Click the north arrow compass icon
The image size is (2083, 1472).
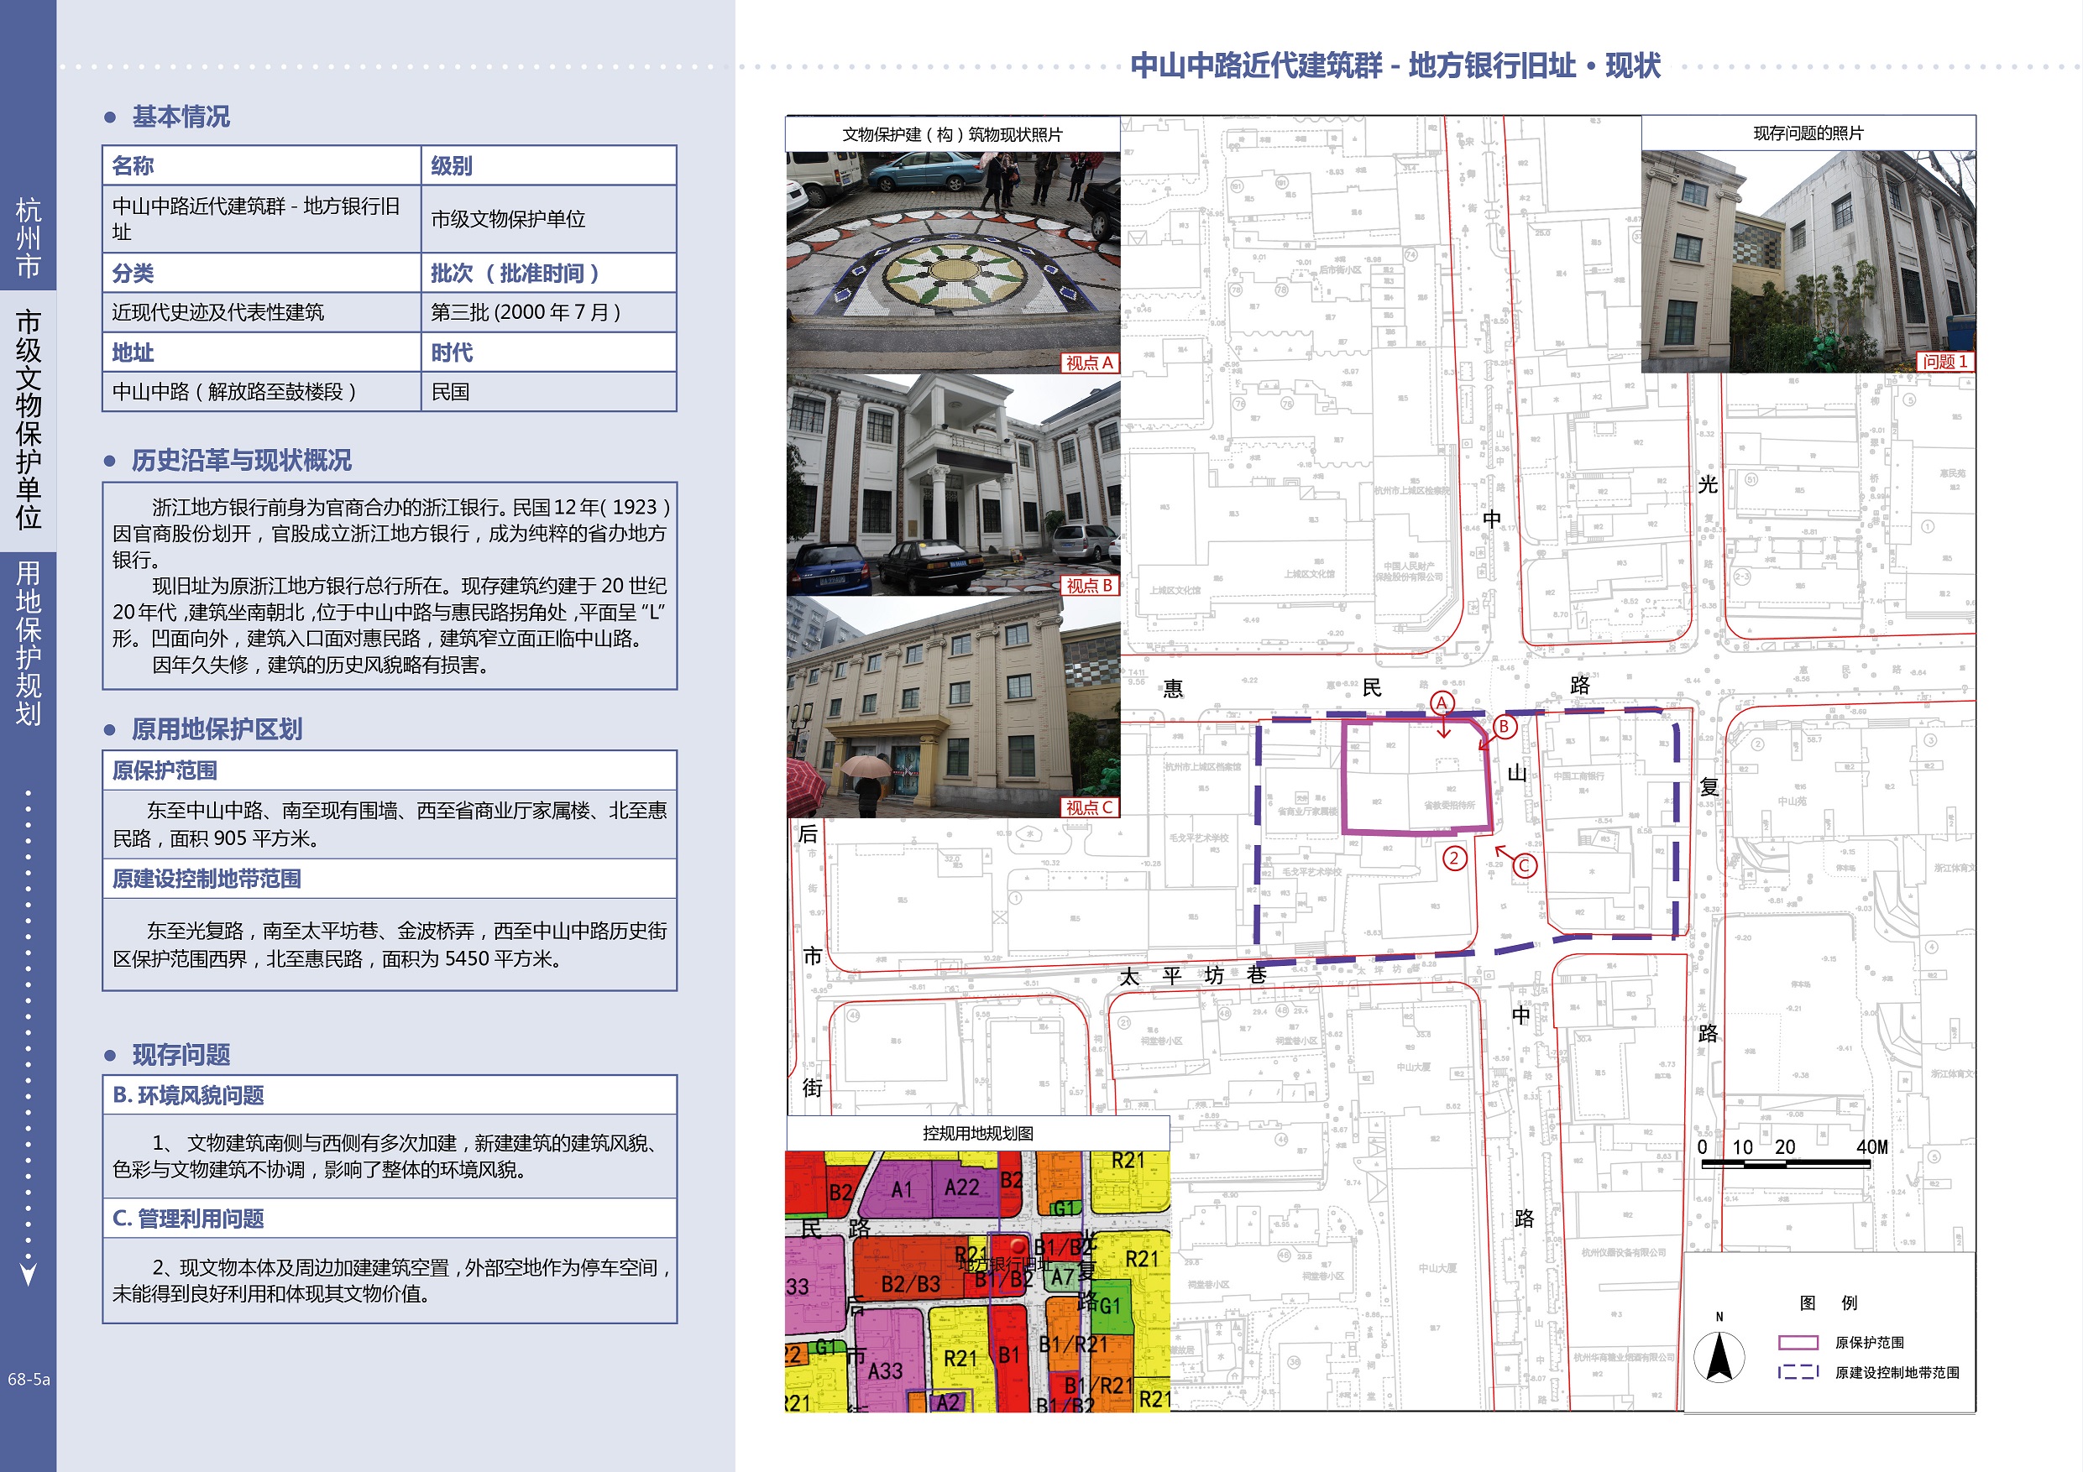1719,1356
